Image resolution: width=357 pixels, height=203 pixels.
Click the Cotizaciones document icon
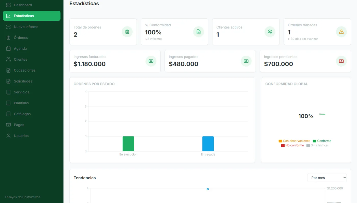(8, 70)
